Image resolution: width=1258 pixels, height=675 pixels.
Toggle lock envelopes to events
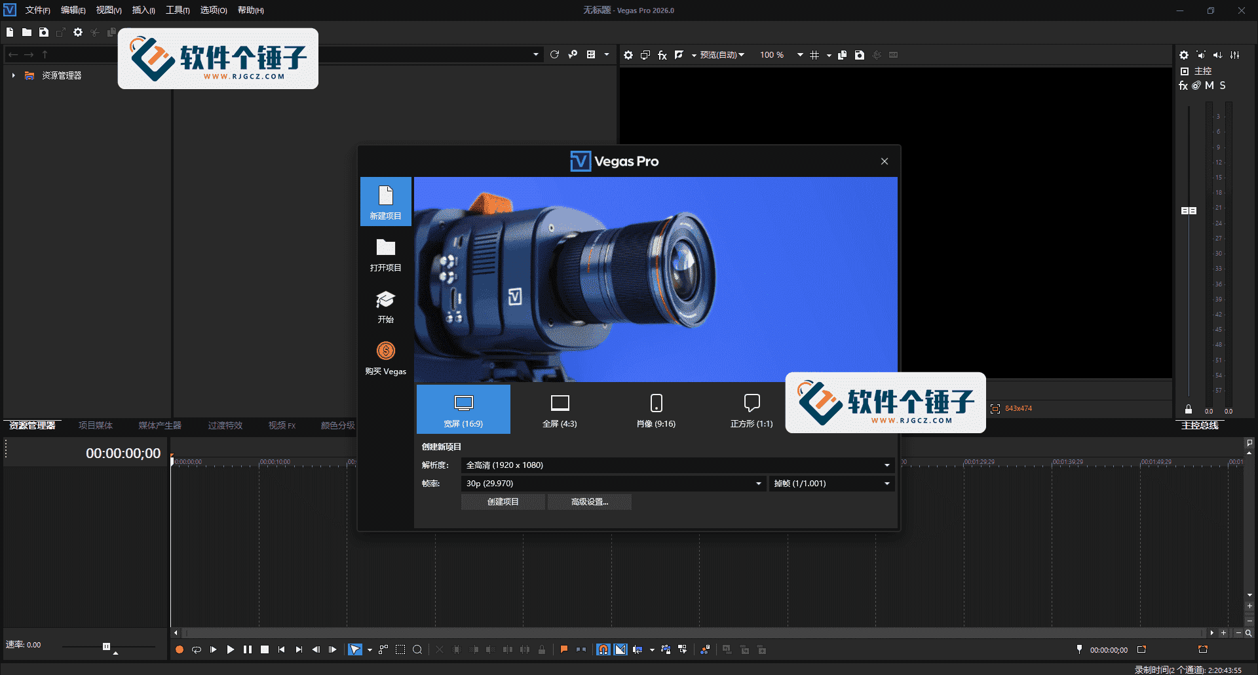pyautogui.click(x=666, y=649)
